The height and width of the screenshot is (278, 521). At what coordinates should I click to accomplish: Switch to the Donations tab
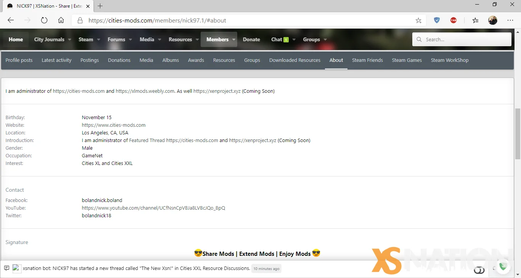click(x=119, y=60)
